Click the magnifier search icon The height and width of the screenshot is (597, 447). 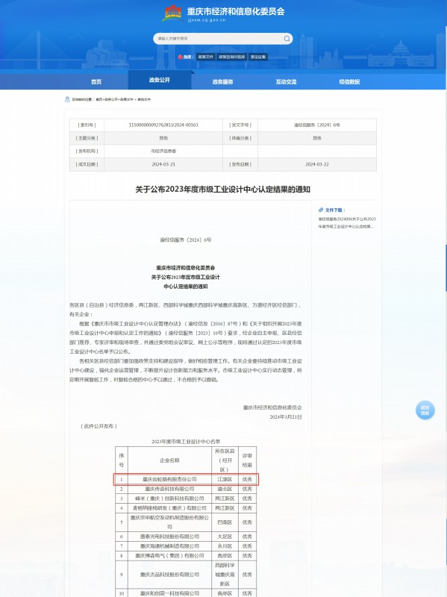point(287,39)
